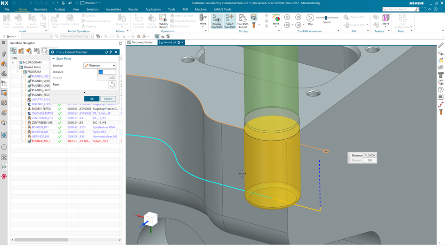Open the Within Work Part Only dropdown
Viewport: 445px width, 250px height.
76,36
